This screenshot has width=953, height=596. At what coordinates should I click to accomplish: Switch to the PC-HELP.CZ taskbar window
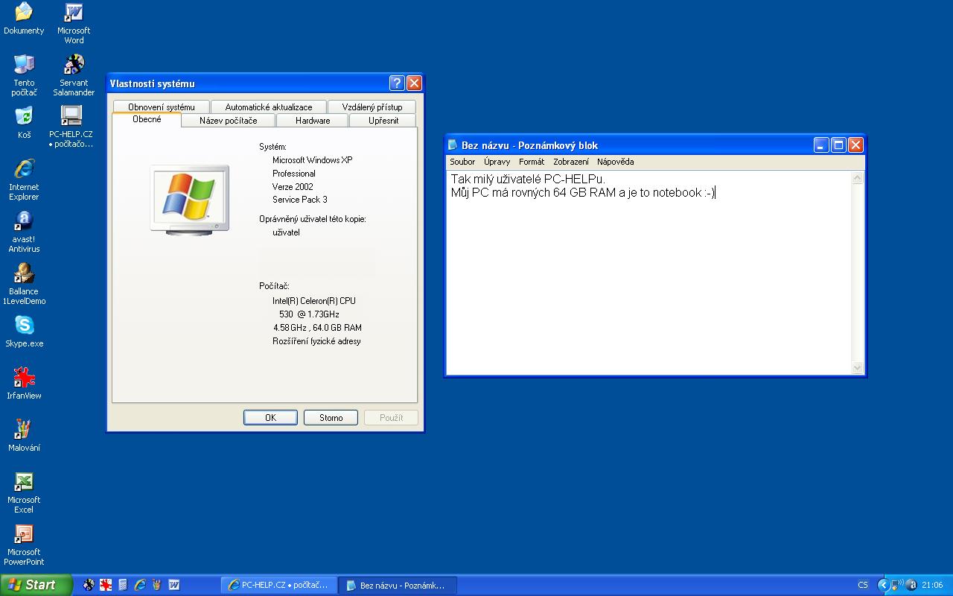click(x=279, y=585)
